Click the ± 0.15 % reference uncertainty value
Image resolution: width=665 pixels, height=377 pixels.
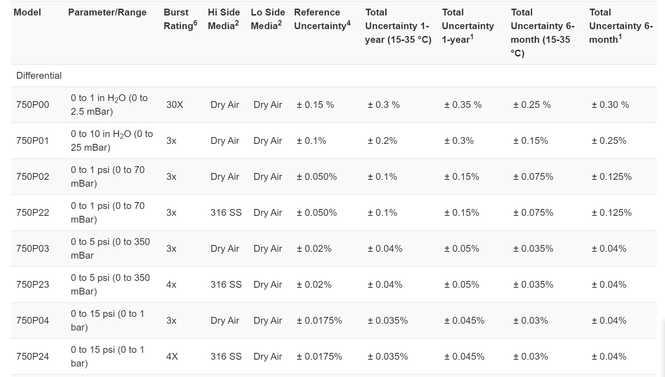[x=315, y=105]
